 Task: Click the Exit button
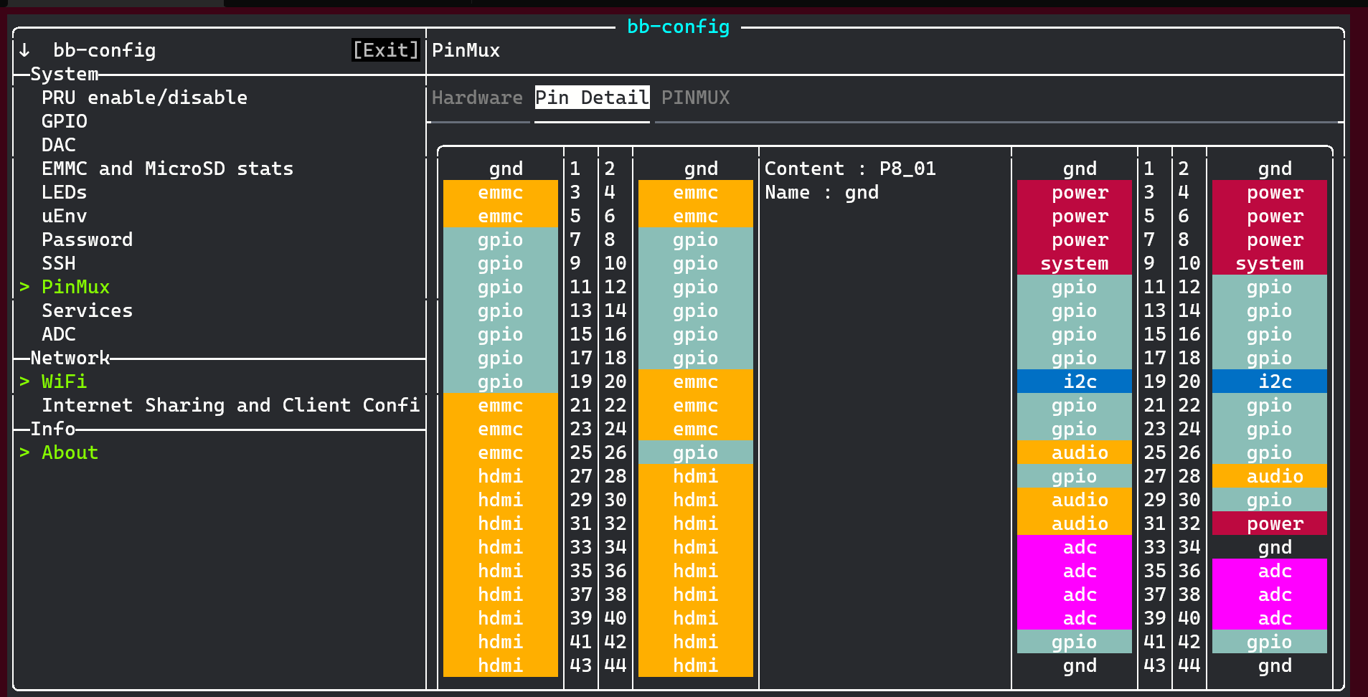click(x=385, y=50)
